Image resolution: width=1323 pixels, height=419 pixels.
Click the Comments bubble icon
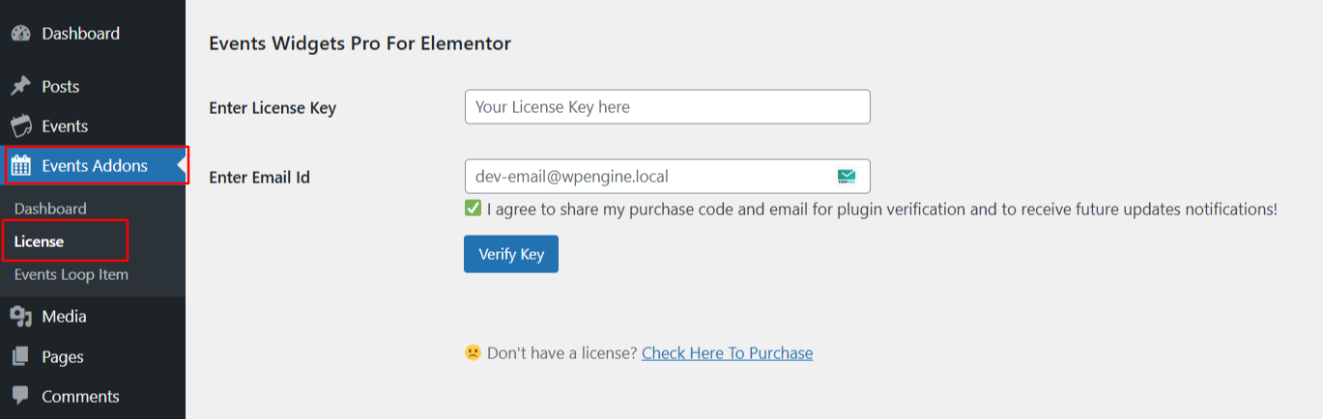[20, 397]
